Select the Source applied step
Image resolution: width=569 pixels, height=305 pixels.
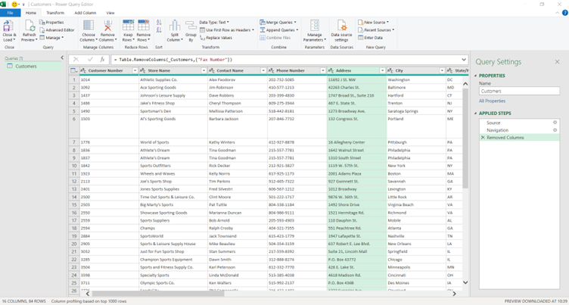pyautogui.click(x=519, y=123)
